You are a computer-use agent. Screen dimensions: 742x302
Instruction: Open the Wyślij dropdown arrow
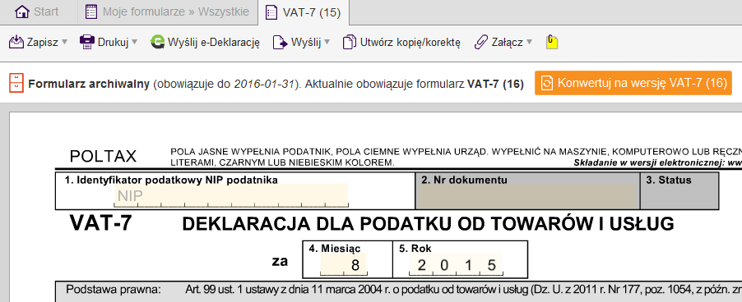[327, 42]
